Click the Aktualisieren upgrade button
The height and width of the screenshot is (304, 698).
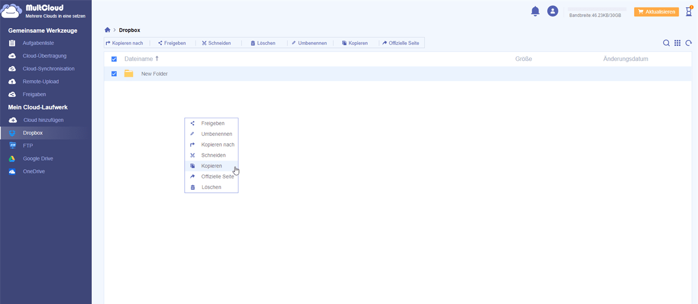[656, 12]
